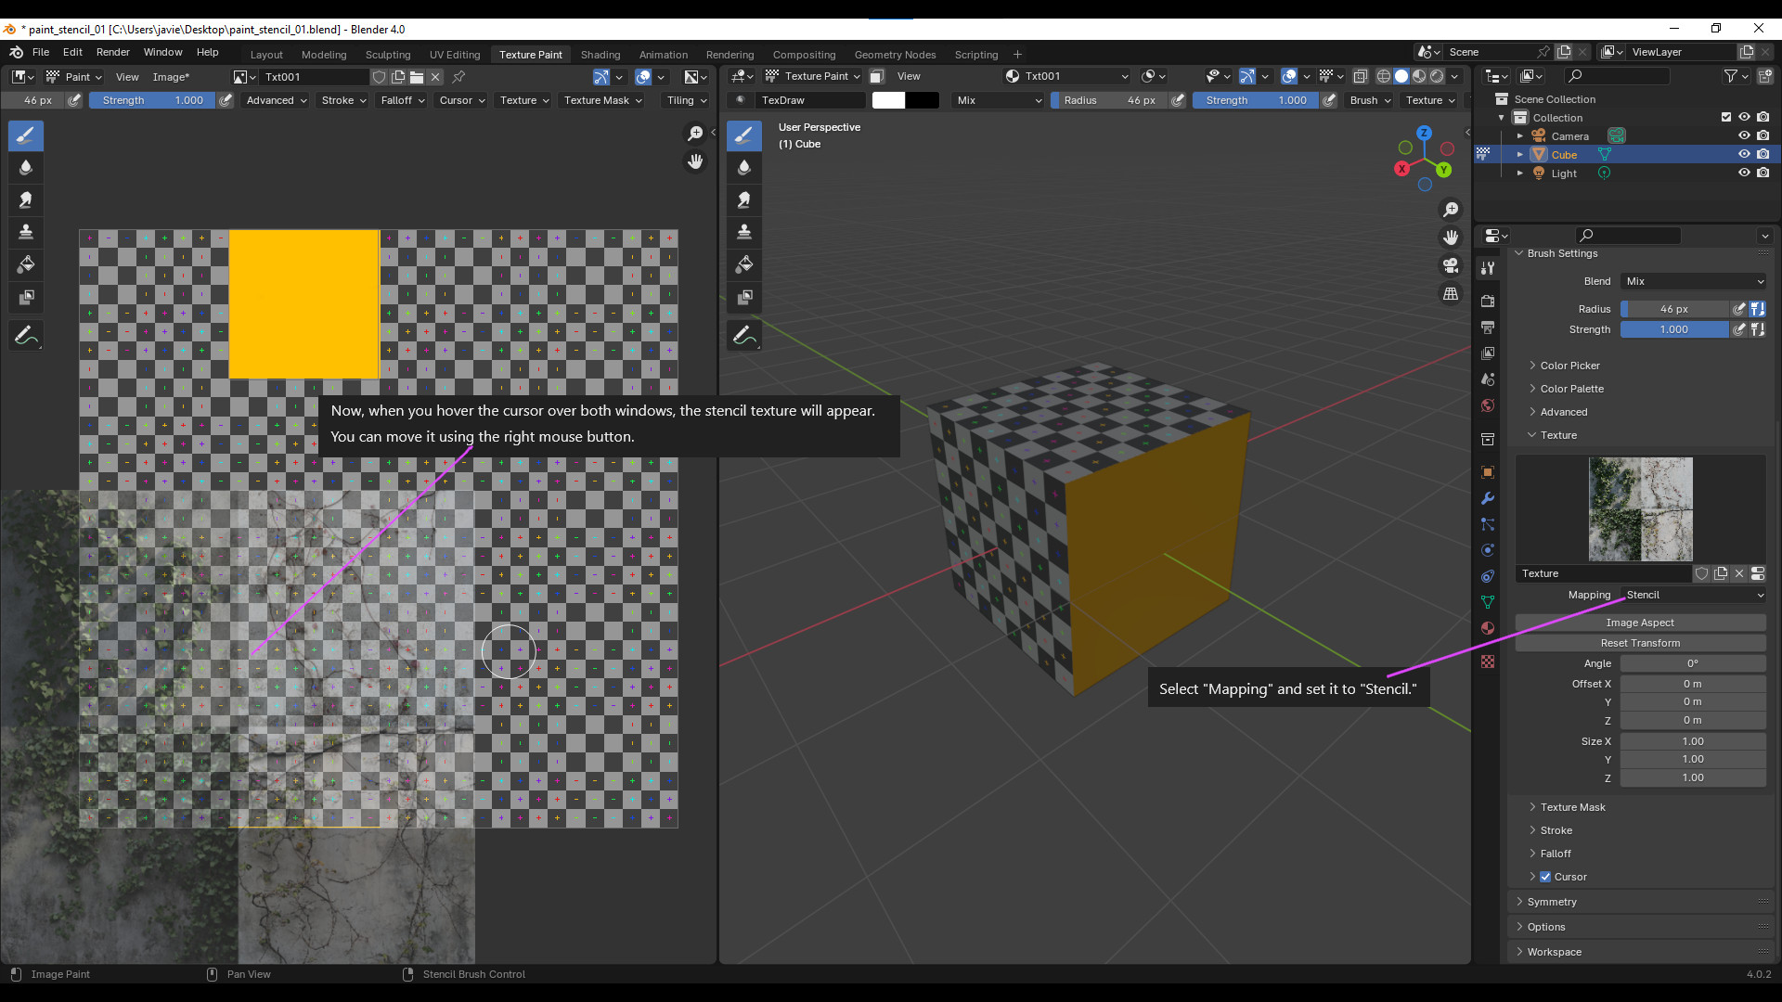
Task: Click the pan hand icon in 3D viewport
Action: tap(1451, 238)
